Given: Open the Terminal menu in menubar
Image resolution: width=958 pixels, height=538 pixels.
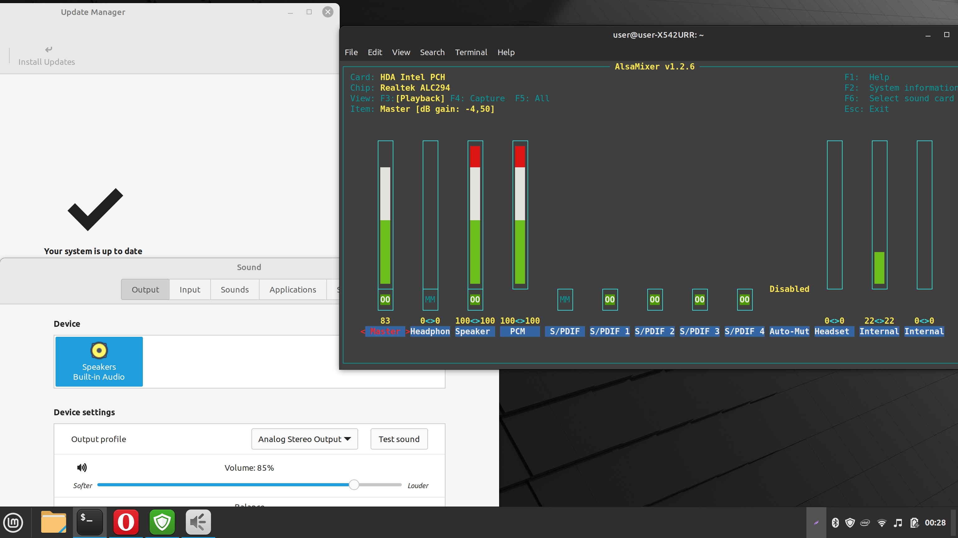Looking at the screenshot, I should (x=471, y=52).
